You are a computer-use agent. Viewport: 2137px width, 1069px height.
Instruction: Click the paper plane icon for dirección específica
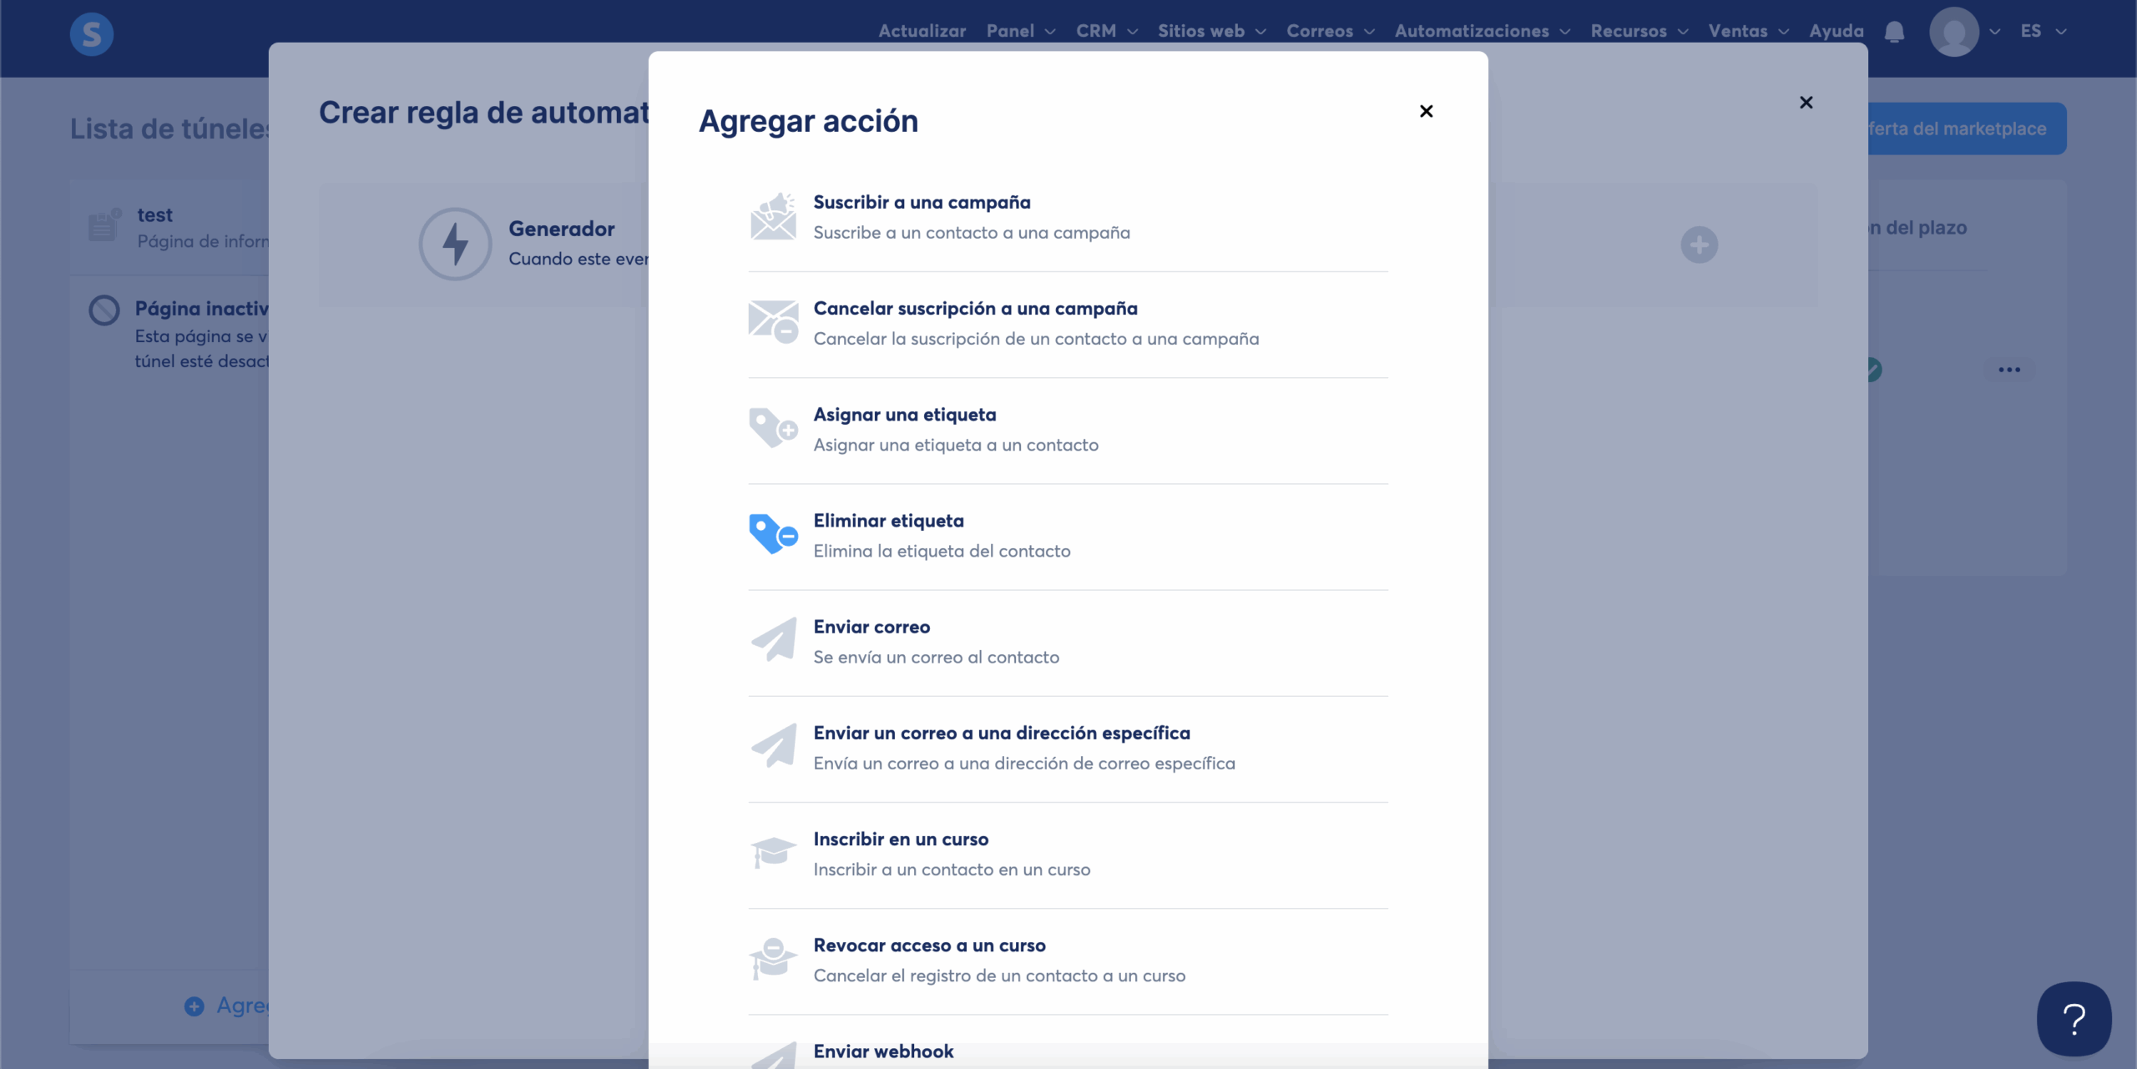coord(773,746)
